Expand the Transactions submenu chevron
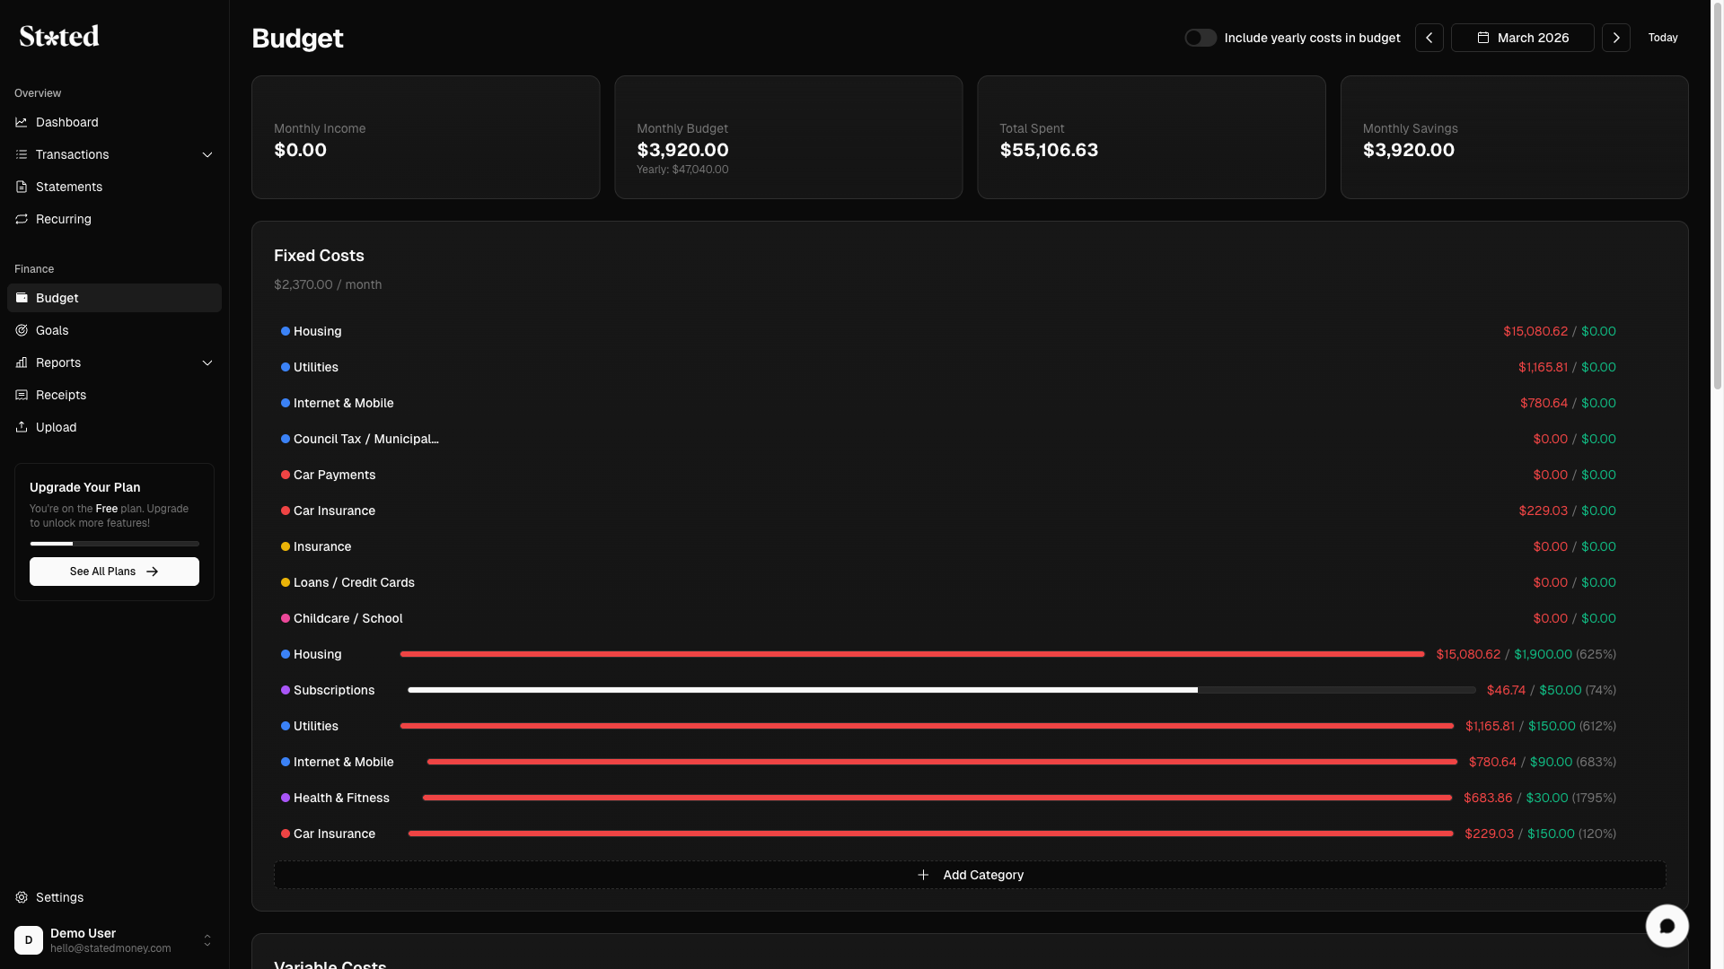 pos(207,154)
